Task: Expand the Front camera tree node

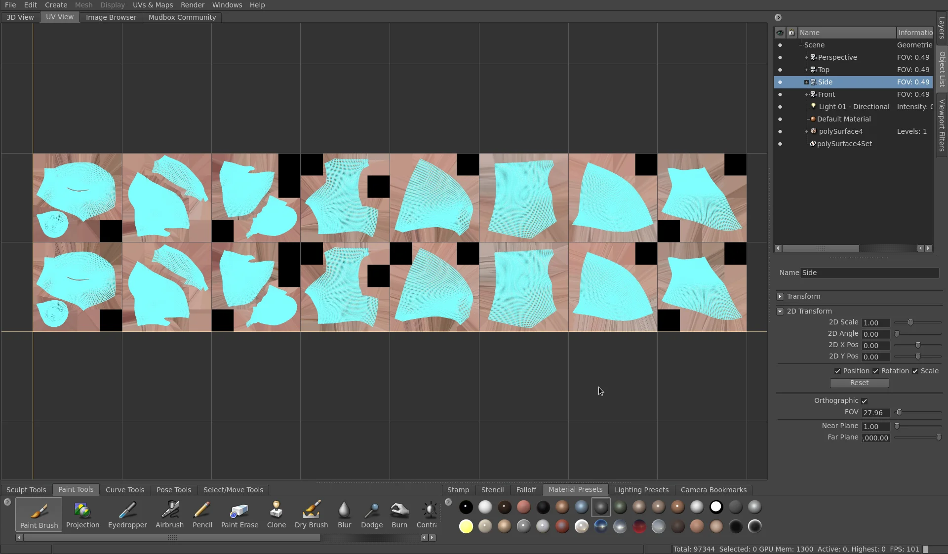Action: 806,94
